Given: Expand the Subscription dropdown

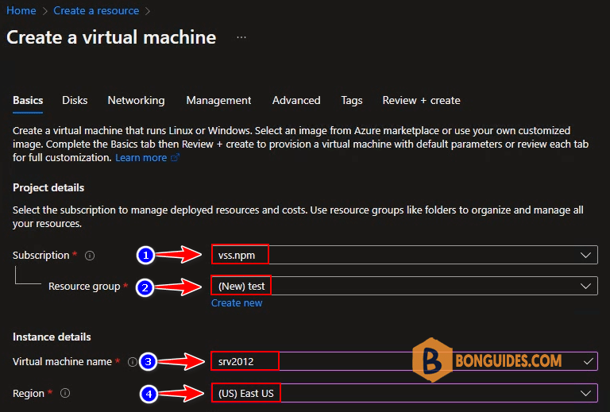Looking at the screenshot, I should click(x=404, y=255).
